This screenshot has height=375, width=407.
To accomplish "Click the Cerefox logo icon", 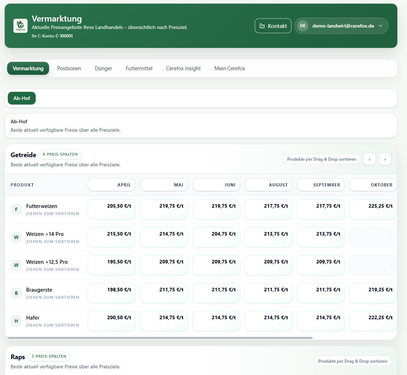I will (20, 26).
